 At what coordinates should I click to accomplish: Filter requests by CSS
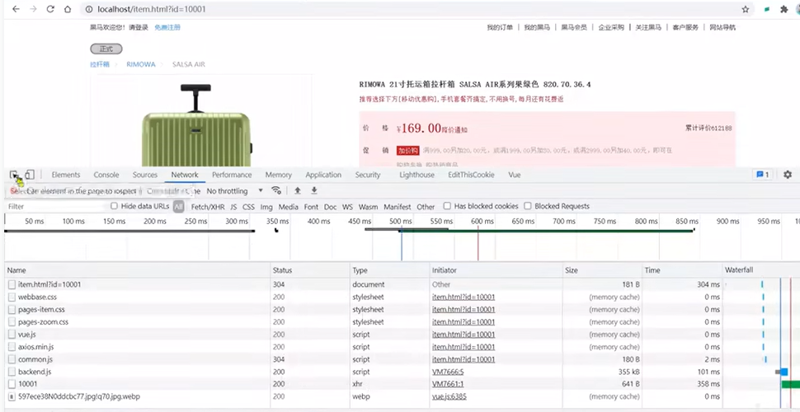click(248, 207)
